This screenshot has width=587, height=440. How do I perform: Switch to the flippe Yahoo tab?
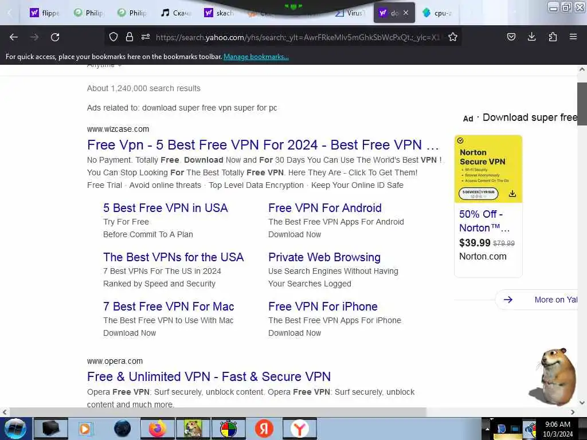pyautogui.click(x=45, y=13)
